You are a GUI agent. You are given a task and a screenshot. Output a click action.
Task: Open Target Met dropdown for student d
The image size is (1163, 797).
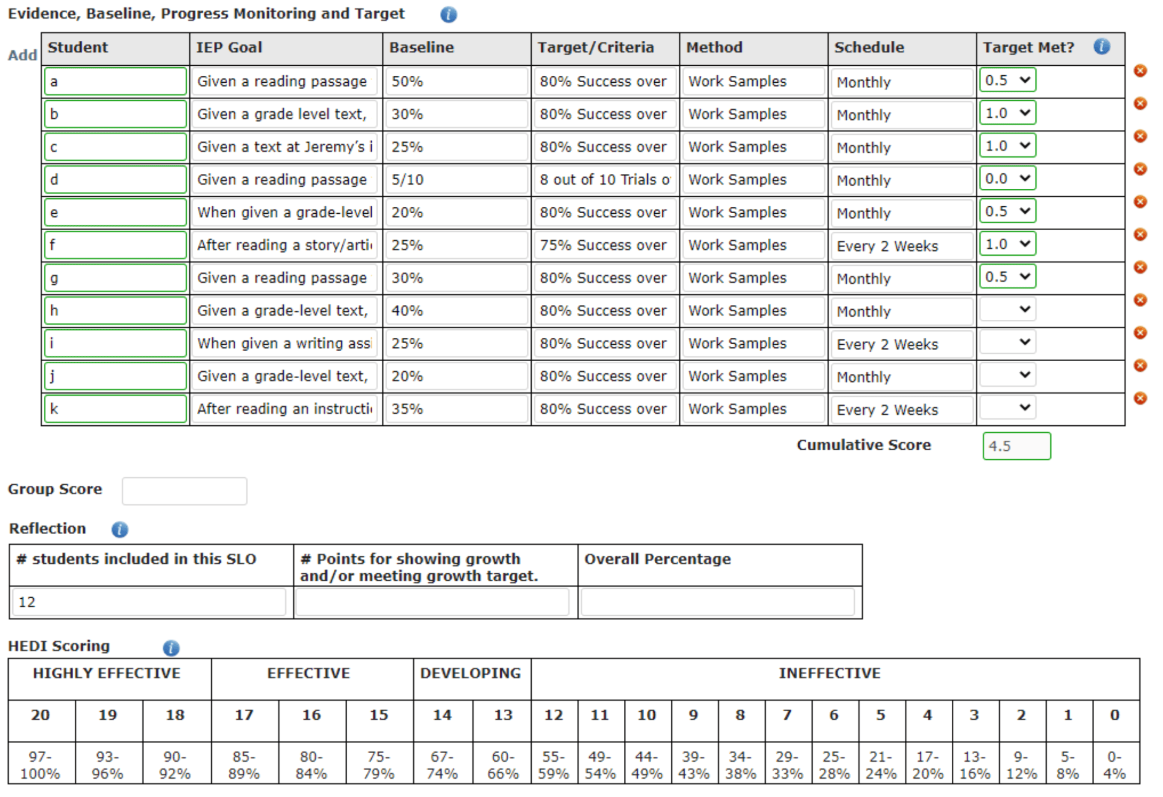[x=1008, y=178]
